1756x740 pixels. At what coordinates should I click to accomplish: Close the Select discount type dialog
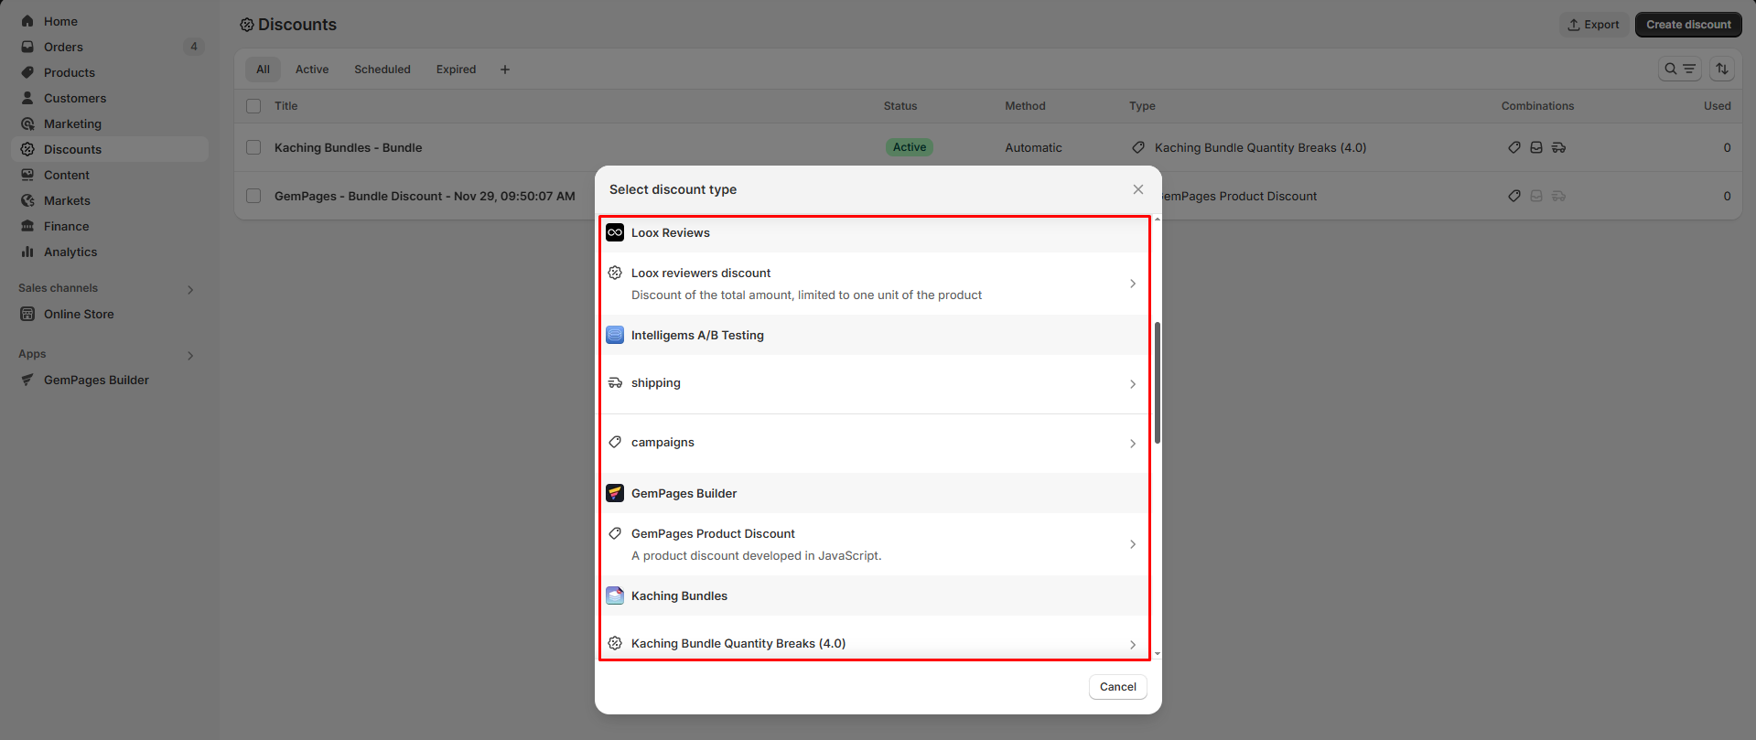point(1137,189)
